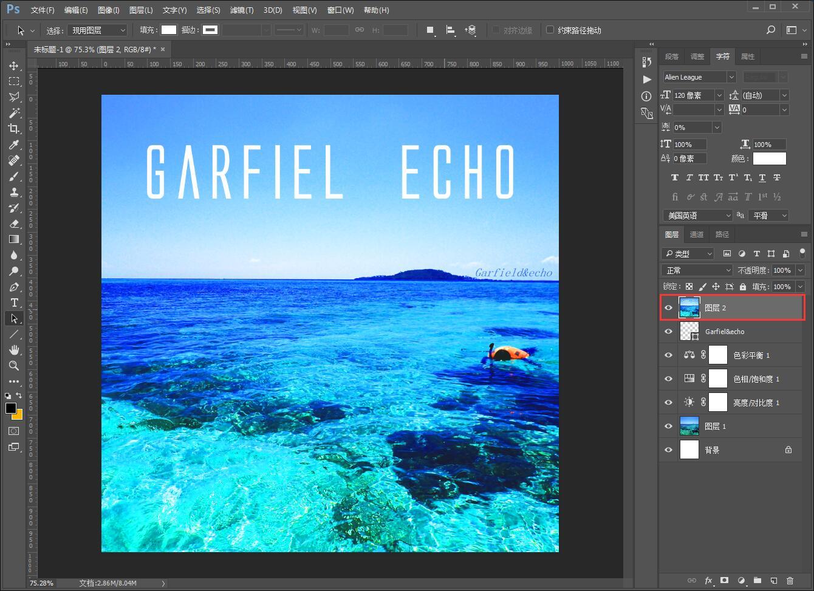Enable the 约束路径拖动 checkbox
814x591 pixels.
click(550, 30)
